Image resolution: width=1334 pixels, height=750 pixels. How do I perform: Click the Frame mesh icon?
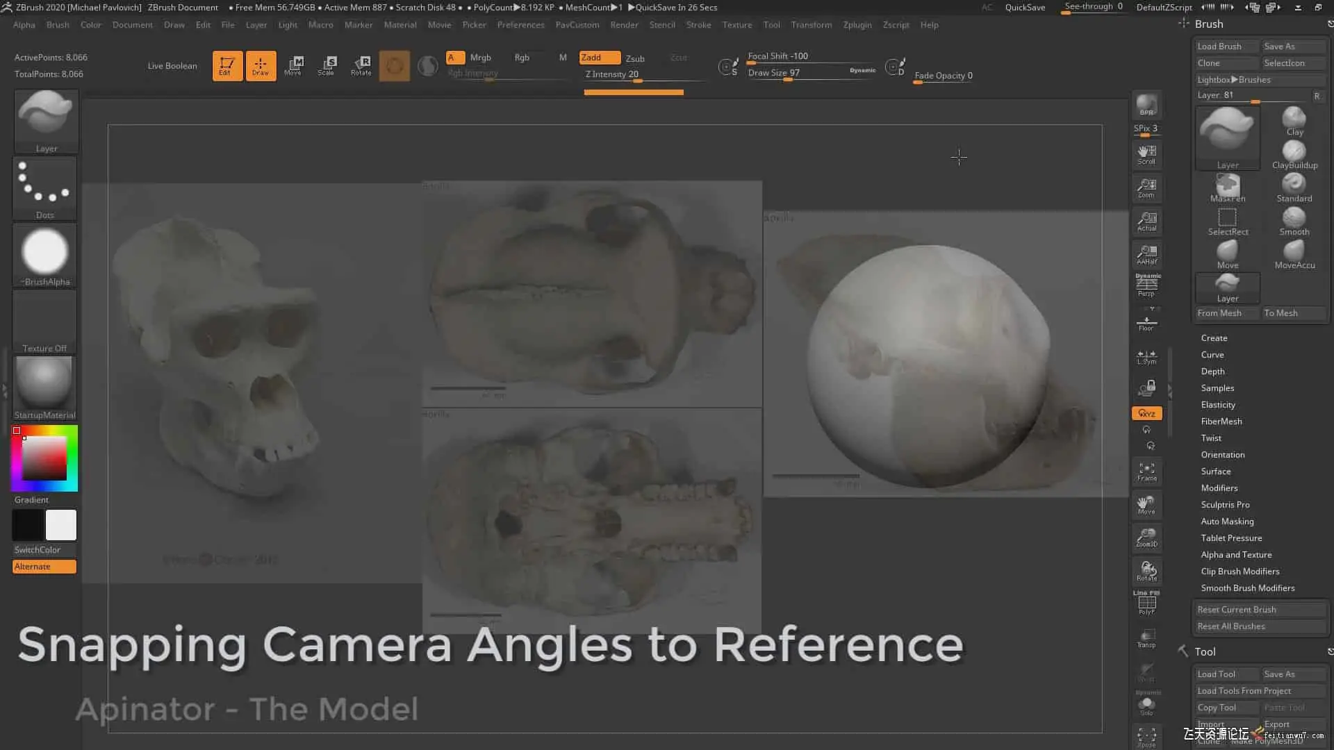click(x=1146, y=472)
